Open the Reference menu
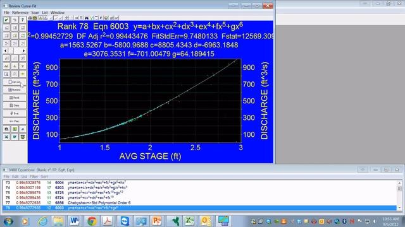The height and width of the screenshot is (227, 405). (x=20, y=13)
